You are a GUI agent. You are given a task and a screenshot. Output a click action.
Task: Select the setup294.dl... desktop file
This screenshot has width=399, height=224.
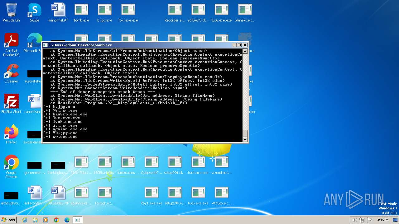pos(175,165)
